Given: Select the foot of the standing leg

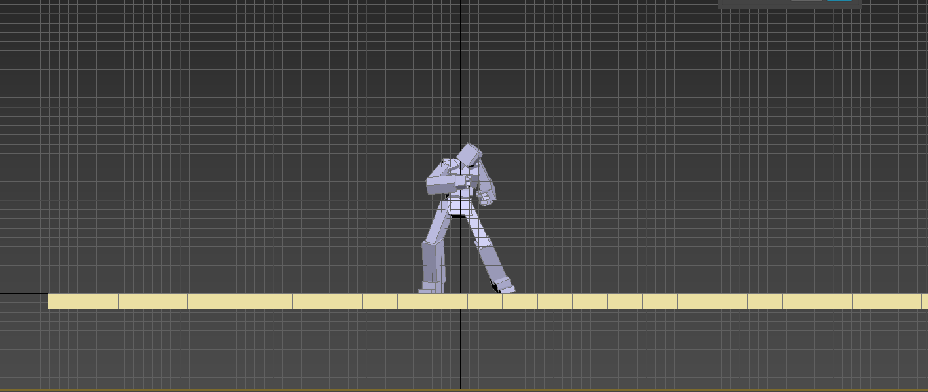Looking at the screenshot, I should (x=431, y=287).
